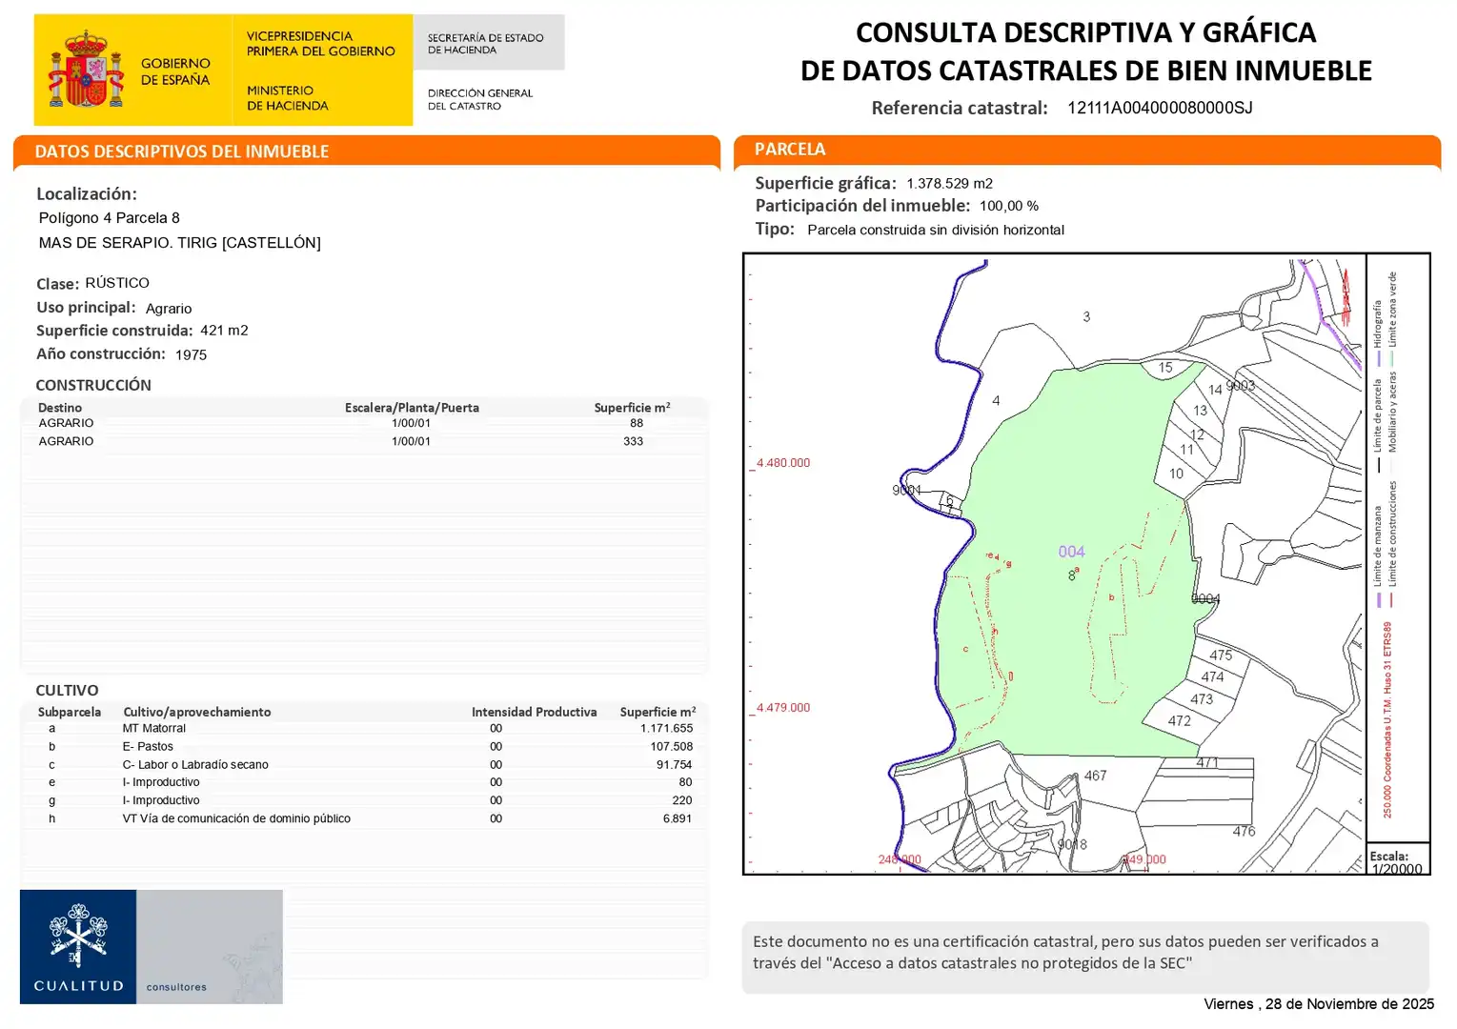Click parcel 476 on the map
This screenshot has width=1457, height=1029.
pos(1244,832)
